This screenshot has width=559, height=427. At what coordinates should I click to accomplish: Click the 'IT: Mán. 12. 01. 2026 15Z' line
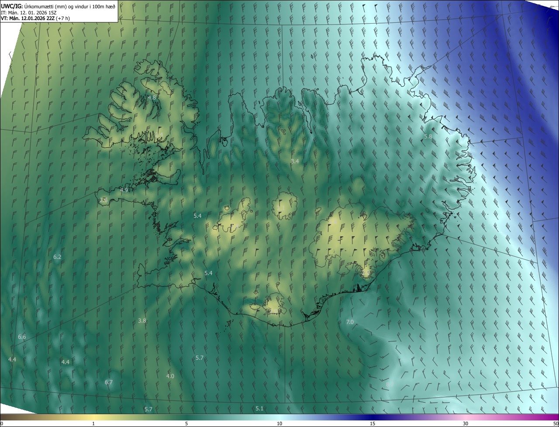click(29, 13)
